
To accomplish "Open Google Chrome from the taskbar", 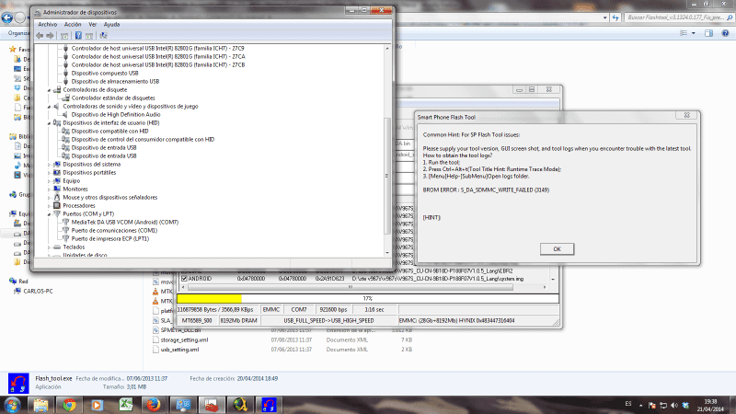I will (69, 405).
